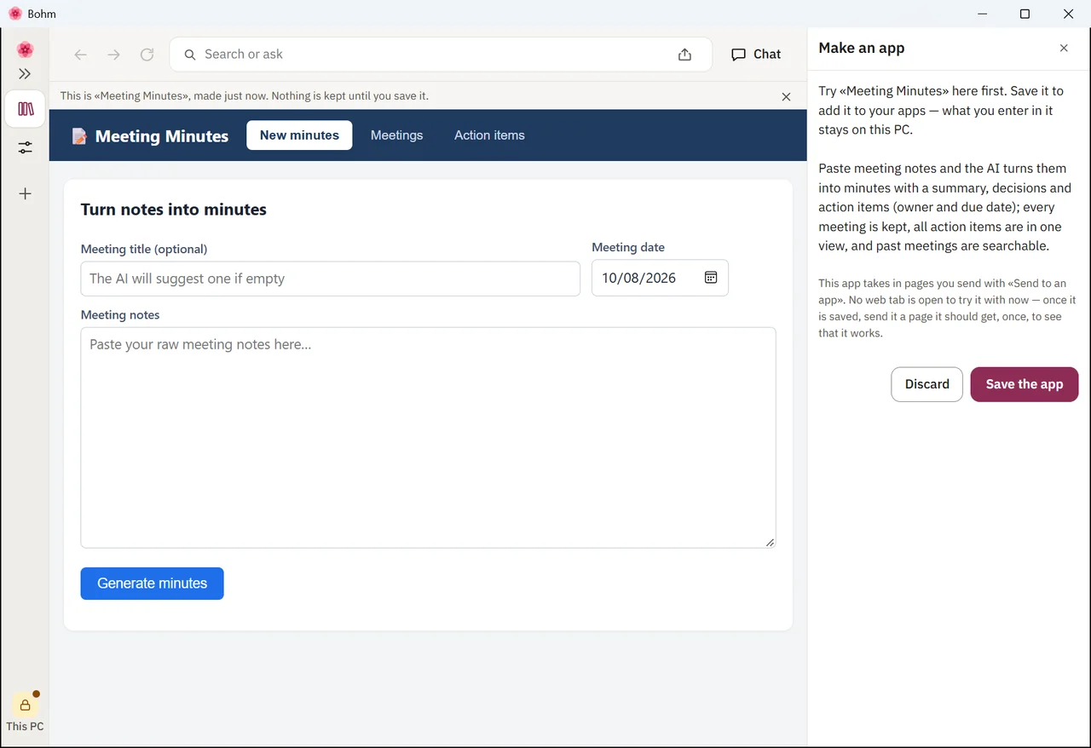Click the plus icon in sidebar

25,193
